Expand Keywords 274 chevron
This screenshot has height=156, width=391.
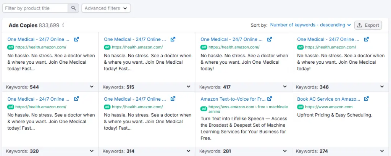382,151
